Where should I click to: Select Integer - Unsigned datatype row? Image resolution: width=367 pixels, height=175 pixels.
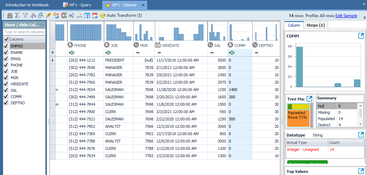point(325,149)
